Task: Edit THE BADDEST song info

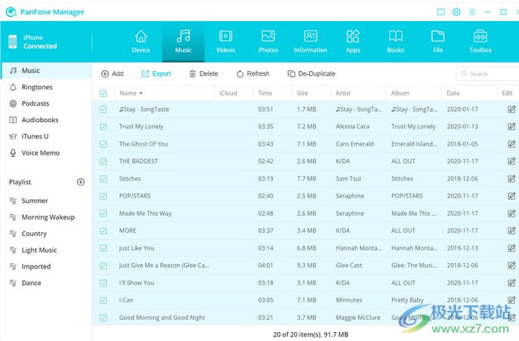Action: (x=511, y=161)
